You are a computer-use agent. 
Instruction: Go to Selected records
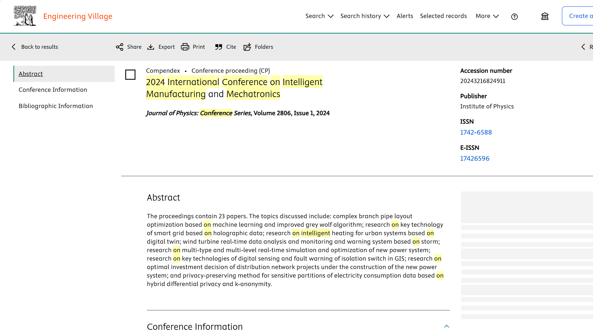coord(443,16)
